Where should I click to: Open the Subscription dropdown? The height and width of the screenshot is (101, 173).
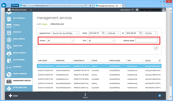[65, 33]
